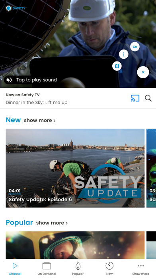The height and width of the screenshot is (278, 156).
Task: Switch to the On Demand tab
Action: coord(47,269)
